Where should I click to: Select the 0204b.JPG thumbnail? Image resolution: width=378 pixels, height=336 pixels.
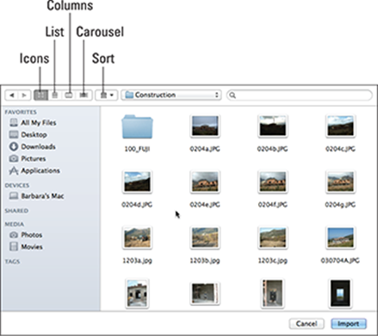[273, 126]
